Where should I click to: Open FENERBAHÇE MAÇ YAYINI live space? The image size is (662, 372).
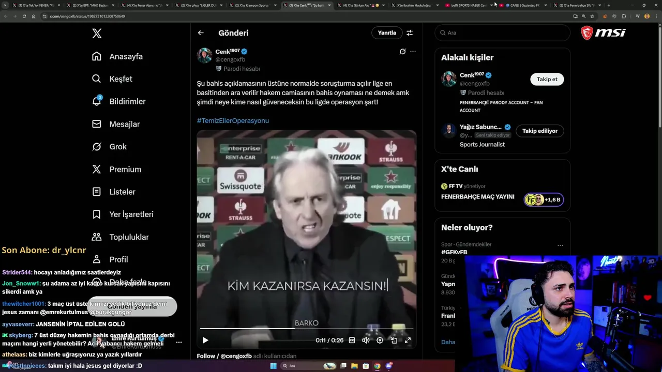pyautogui.click(x=477, y=197)
